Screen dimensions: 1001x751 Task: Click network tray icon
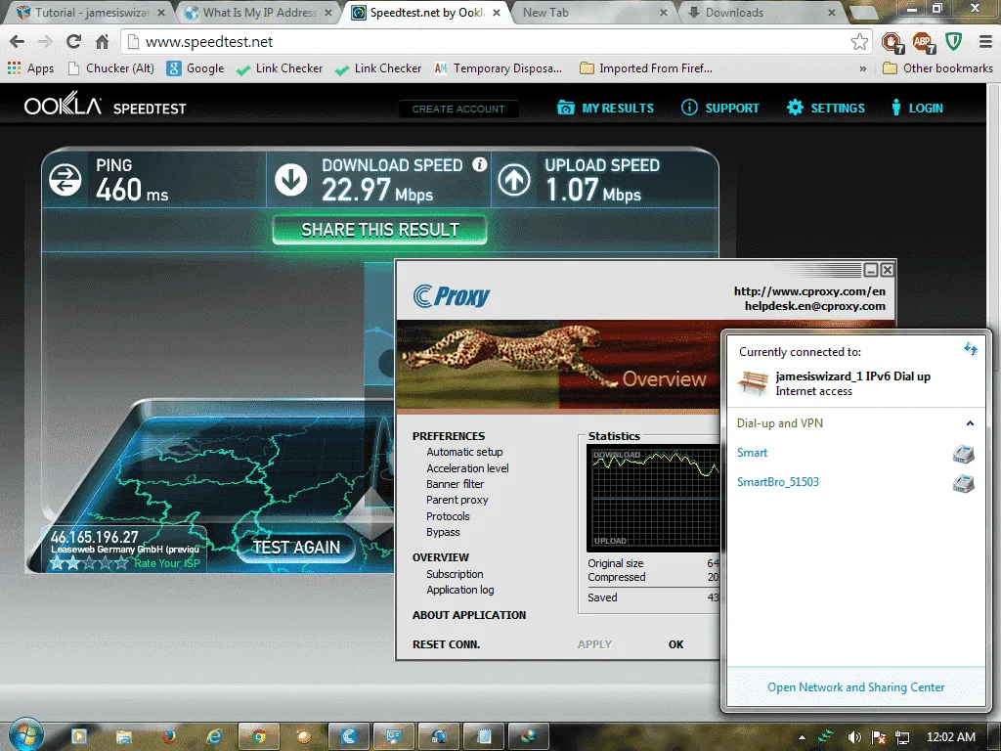pos(902,737)
